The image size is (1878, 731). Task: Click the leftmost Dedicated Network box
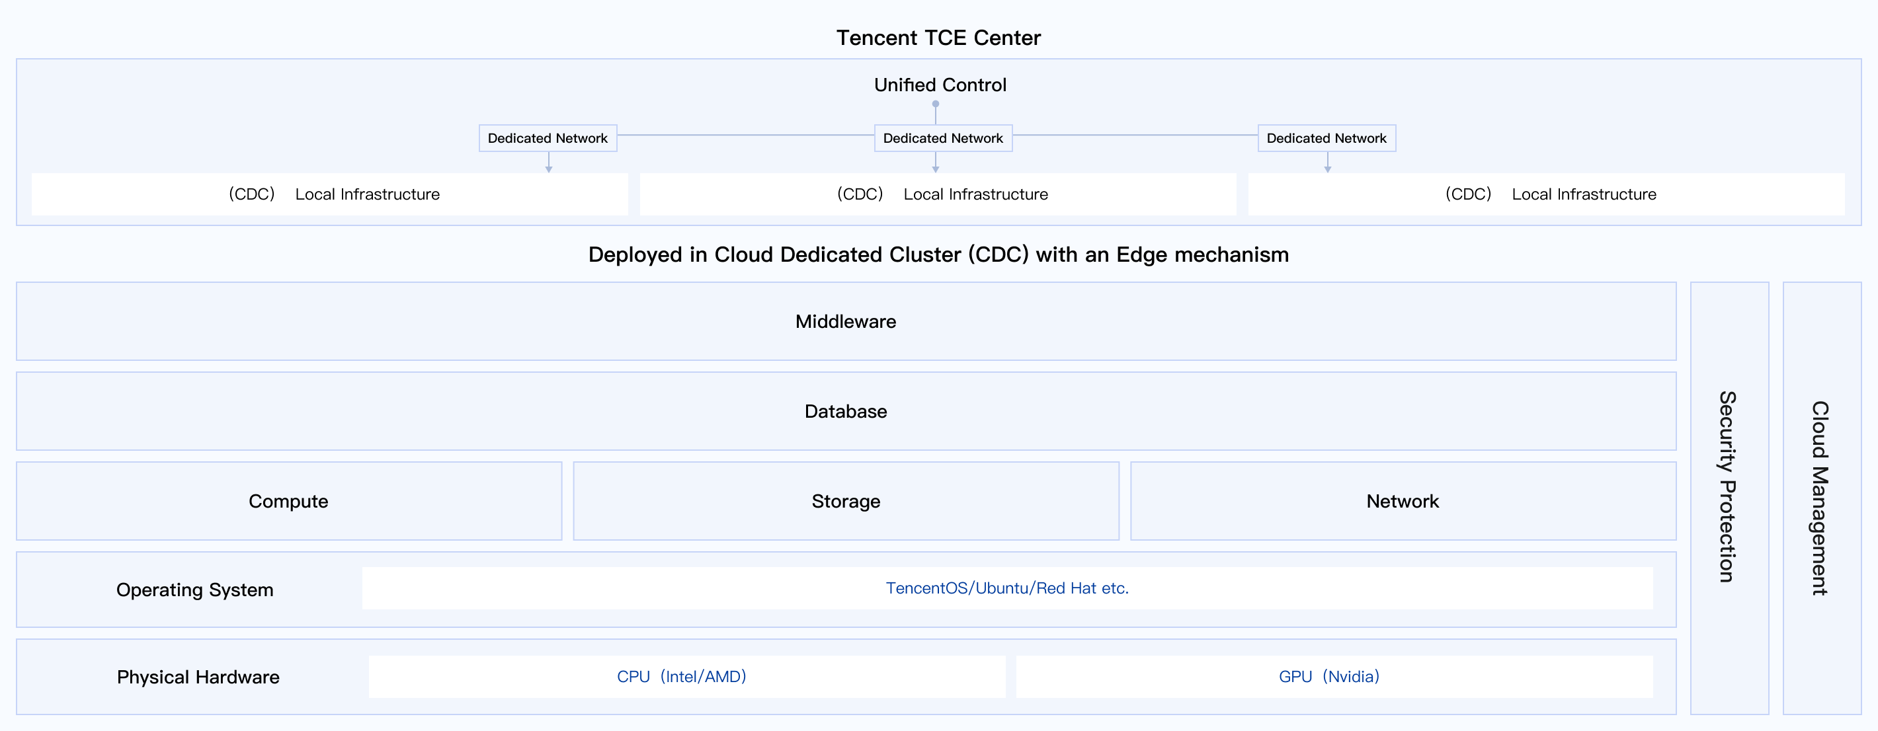pyautogui.click(x=548, y=139)
